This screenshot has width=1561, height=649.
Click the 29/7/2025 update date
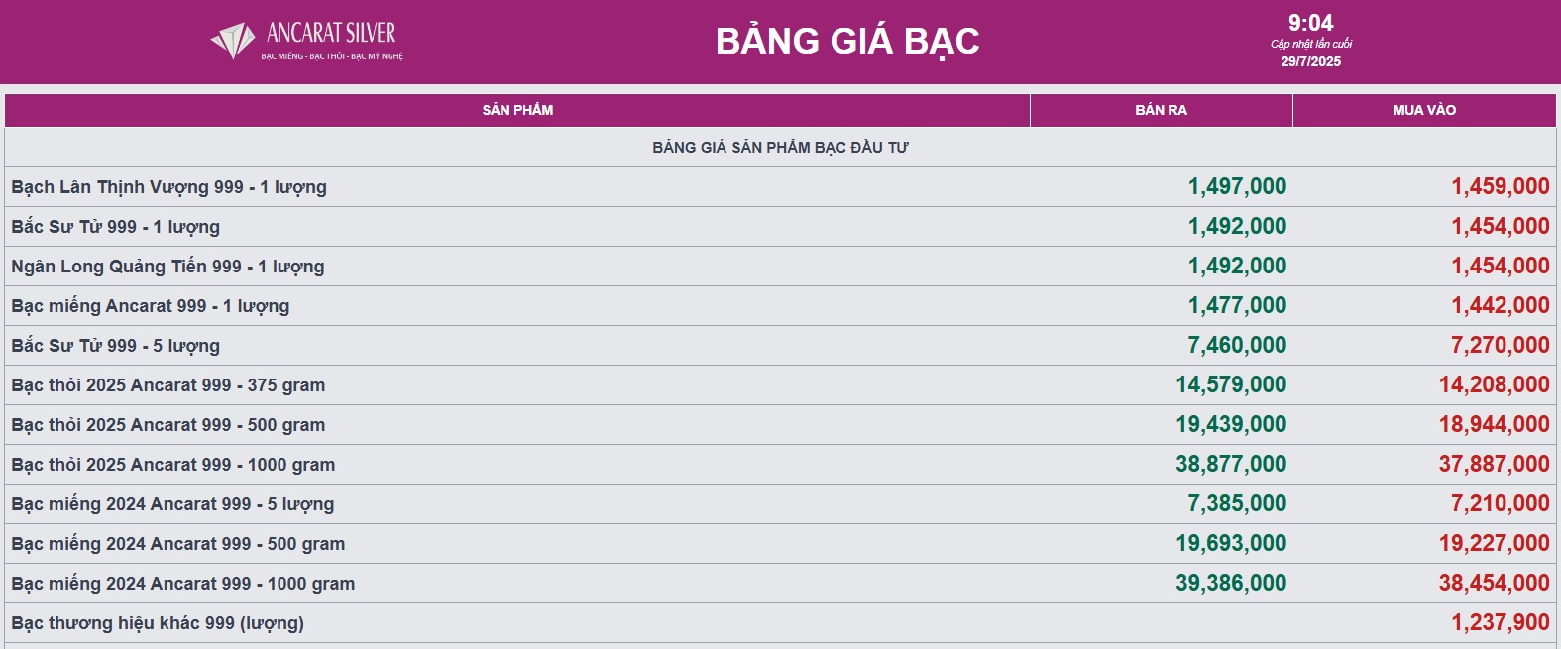pos(1310,61)
